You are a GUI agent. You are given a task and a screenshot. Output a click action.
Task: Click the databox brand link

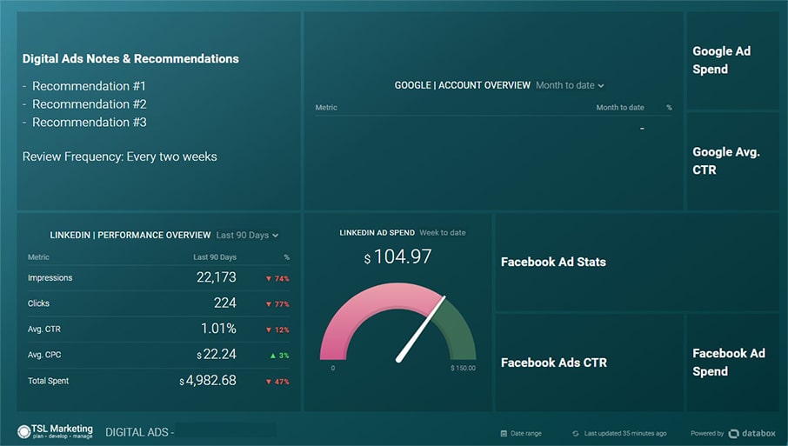click(x=758, y=433)
